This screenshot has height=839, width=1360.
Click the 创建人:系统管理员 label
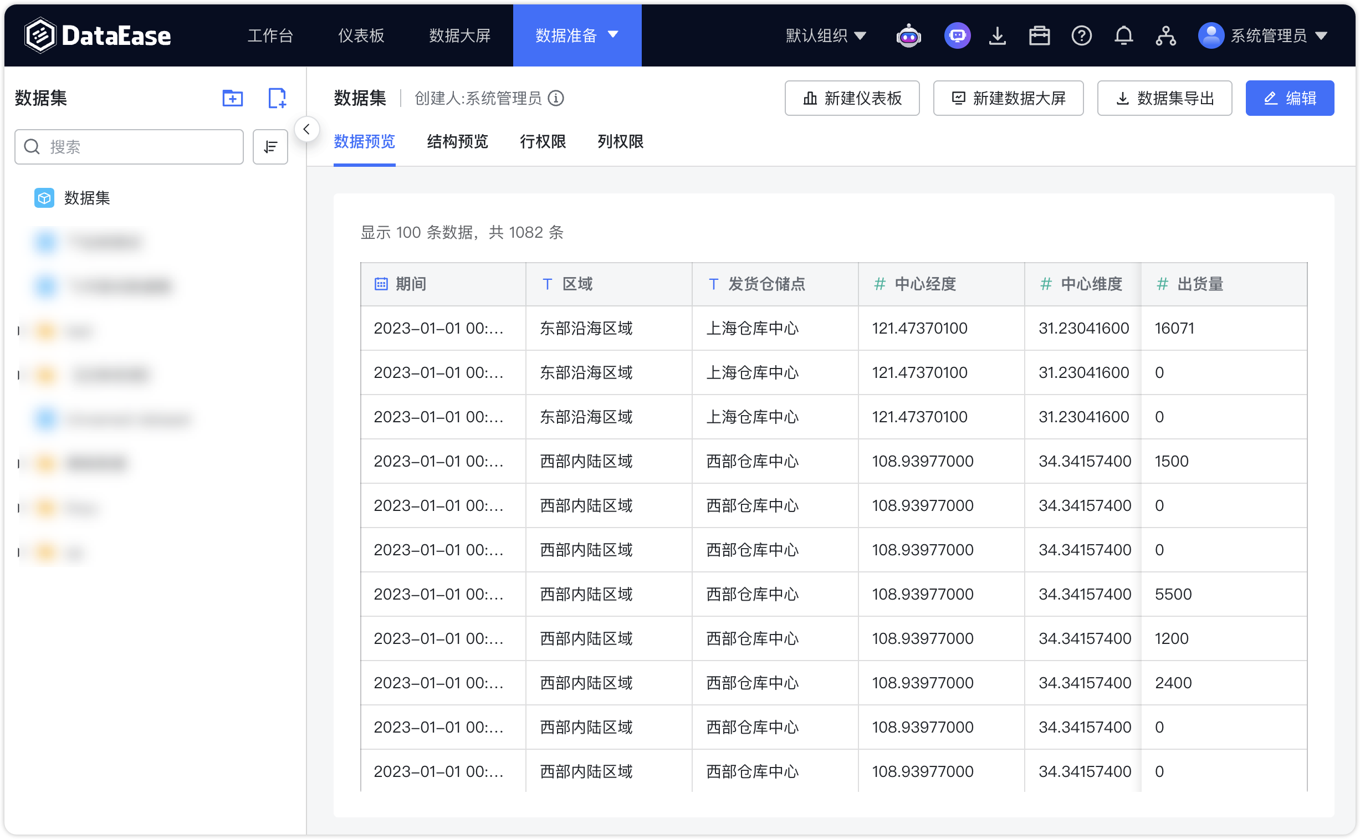[x=478, y=98]
